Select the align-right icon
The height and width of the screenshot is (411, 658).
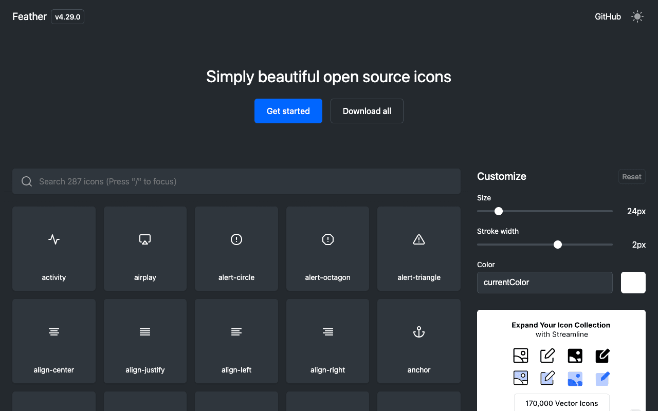[x=327, y=341]
